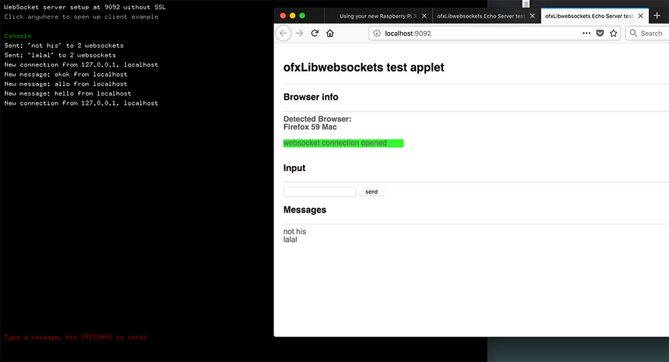
Task: Click 'WebSocket server setup at 9092 without SSL'
Action: point(85,7)
